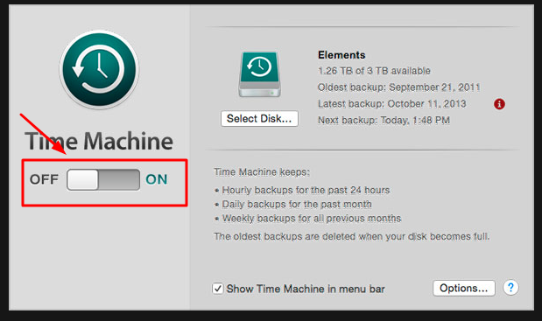This screenshot has width=542, height=321.
Task: Click the Time Machine title text
Action: click(99, 141)
